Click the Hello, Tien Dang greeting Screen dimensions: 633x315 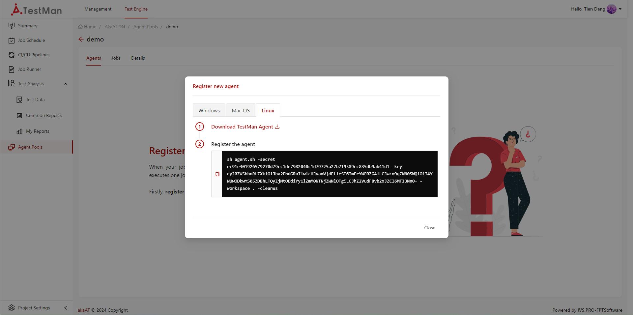tap(588, 9)
